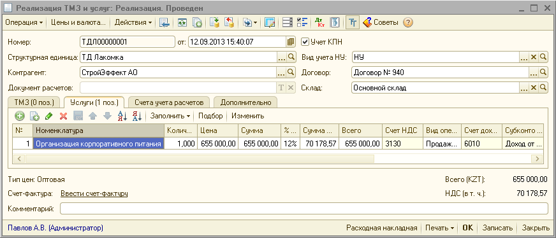Delete the row with the red X icon

point(64,116)
